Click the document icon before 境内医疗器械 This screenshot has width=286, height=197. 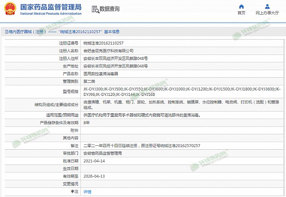pyautogui.click(x=6, y=32)
